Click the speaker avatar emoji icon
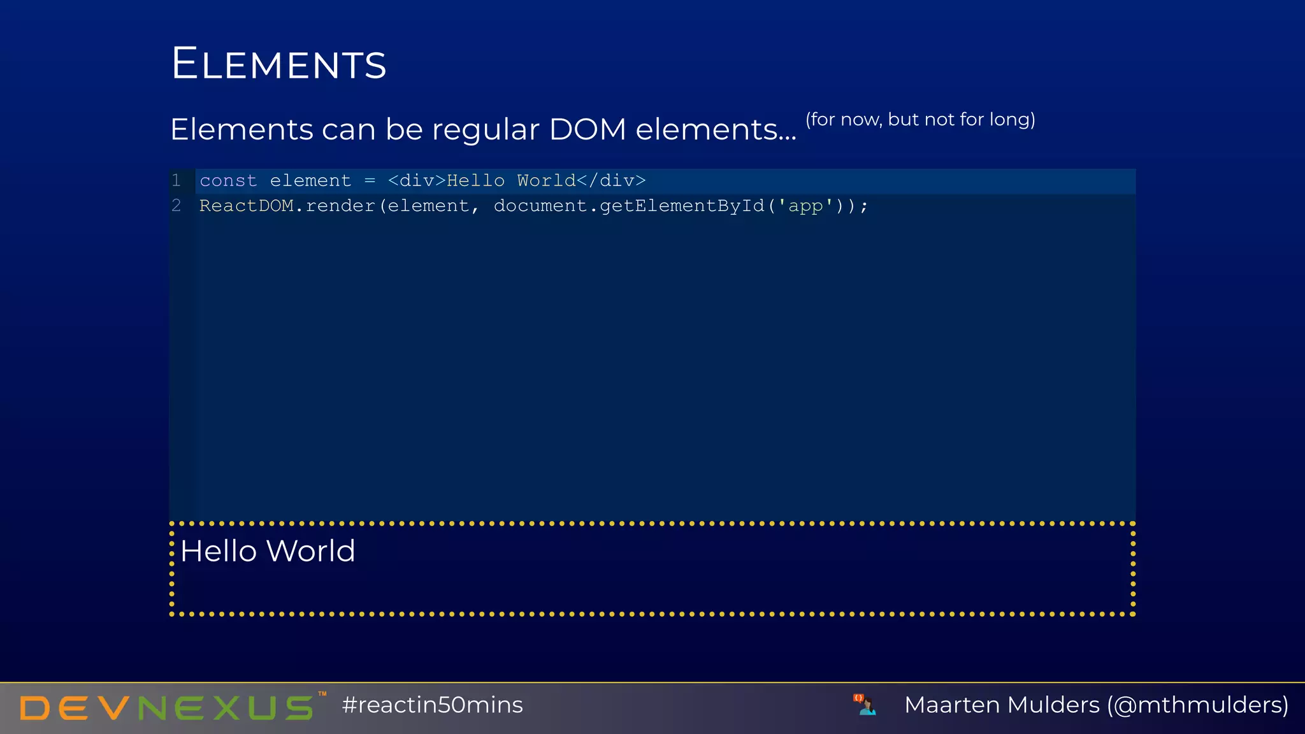The height and width of the screenshot is (734, 1305). click(865, 705)
